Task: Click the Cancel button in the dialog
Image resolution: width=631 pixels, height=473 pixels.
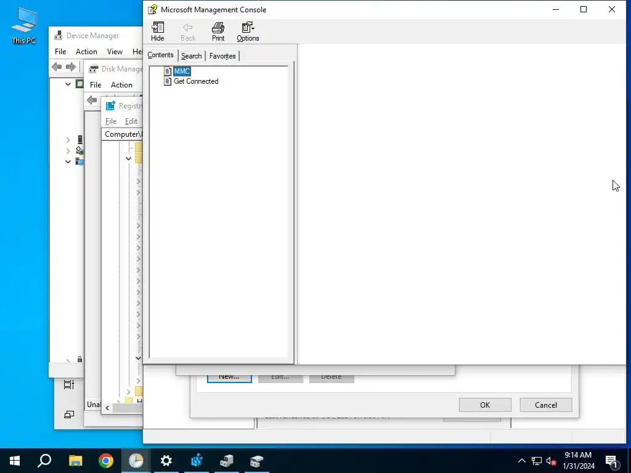Action: click(546, 405)
